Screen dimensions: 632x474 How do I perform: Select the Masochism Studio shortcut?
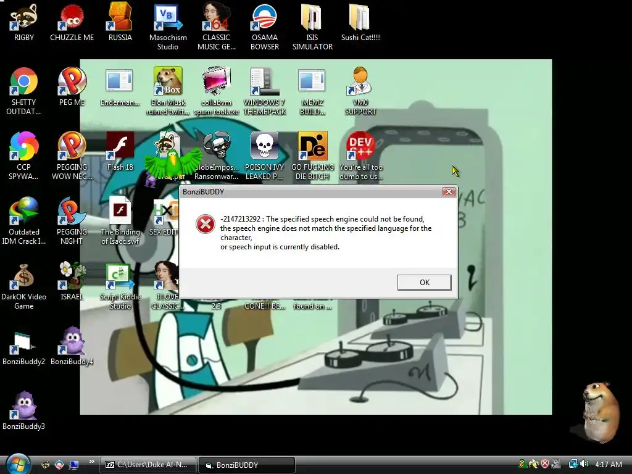tap(168, 27)
